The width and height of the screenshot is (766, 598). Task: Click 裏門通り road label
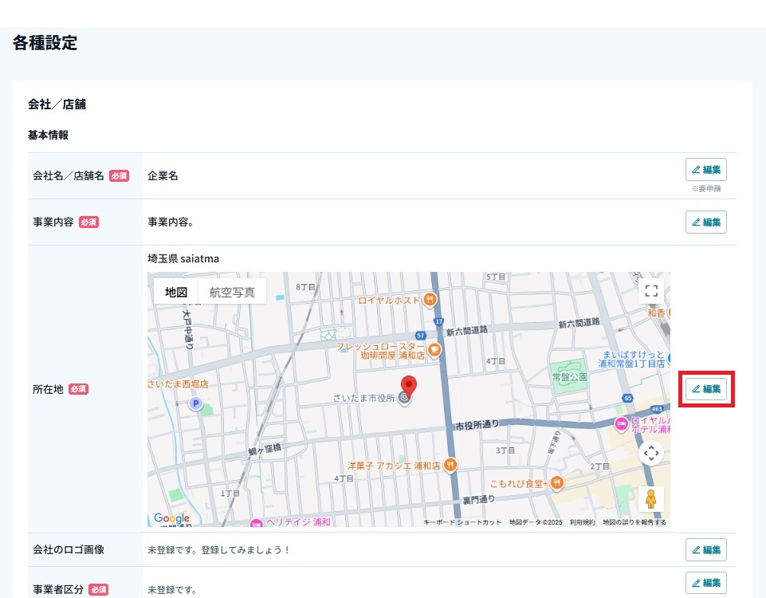[479, 500]
